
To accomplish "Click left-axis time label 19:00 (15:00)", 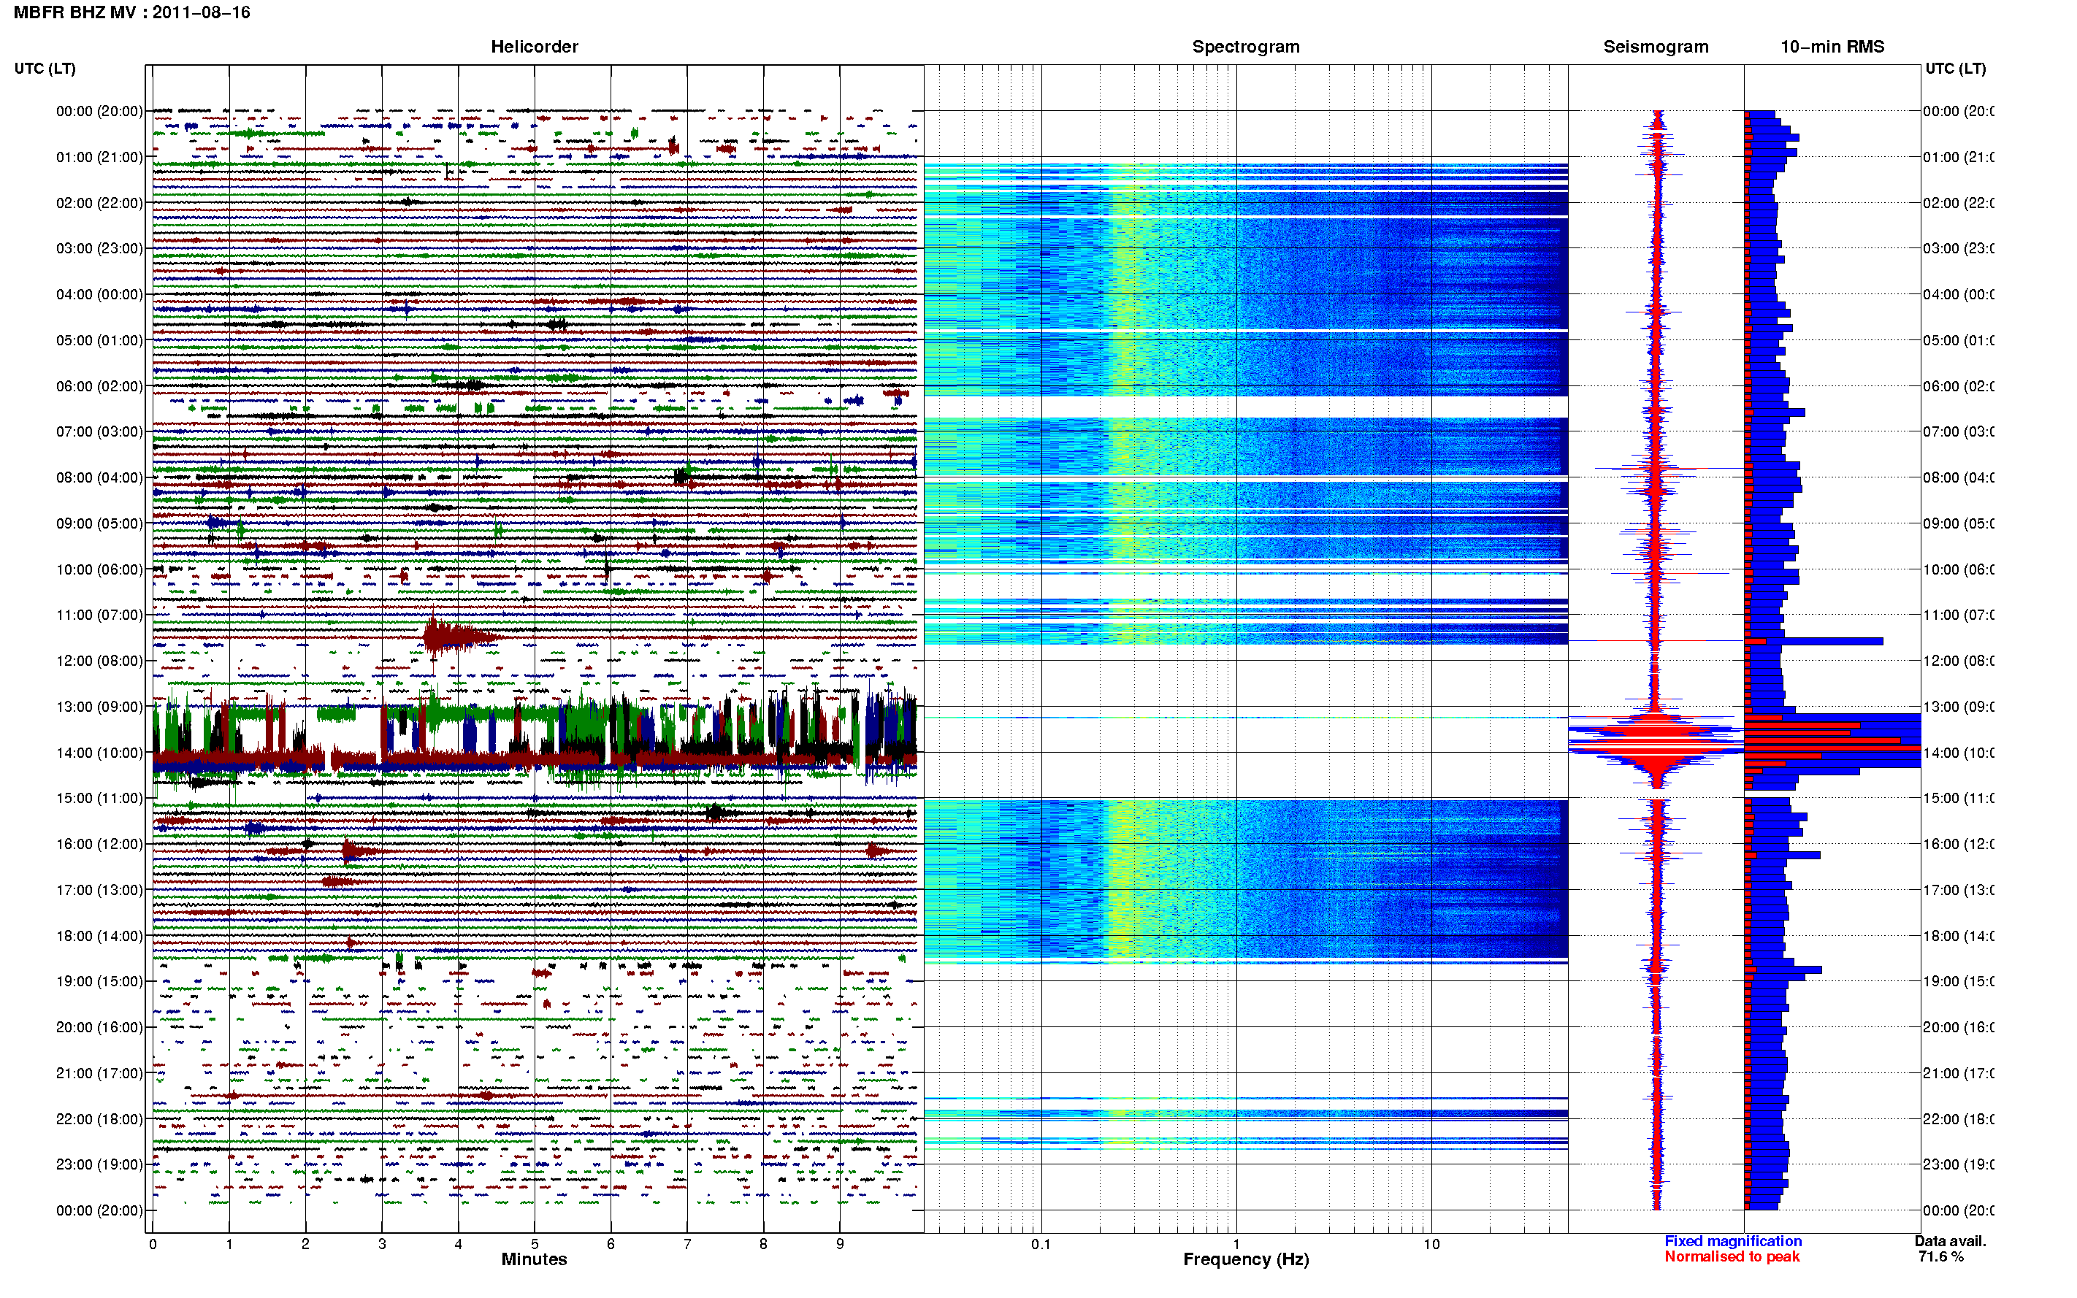I will [x=99, y=981].
